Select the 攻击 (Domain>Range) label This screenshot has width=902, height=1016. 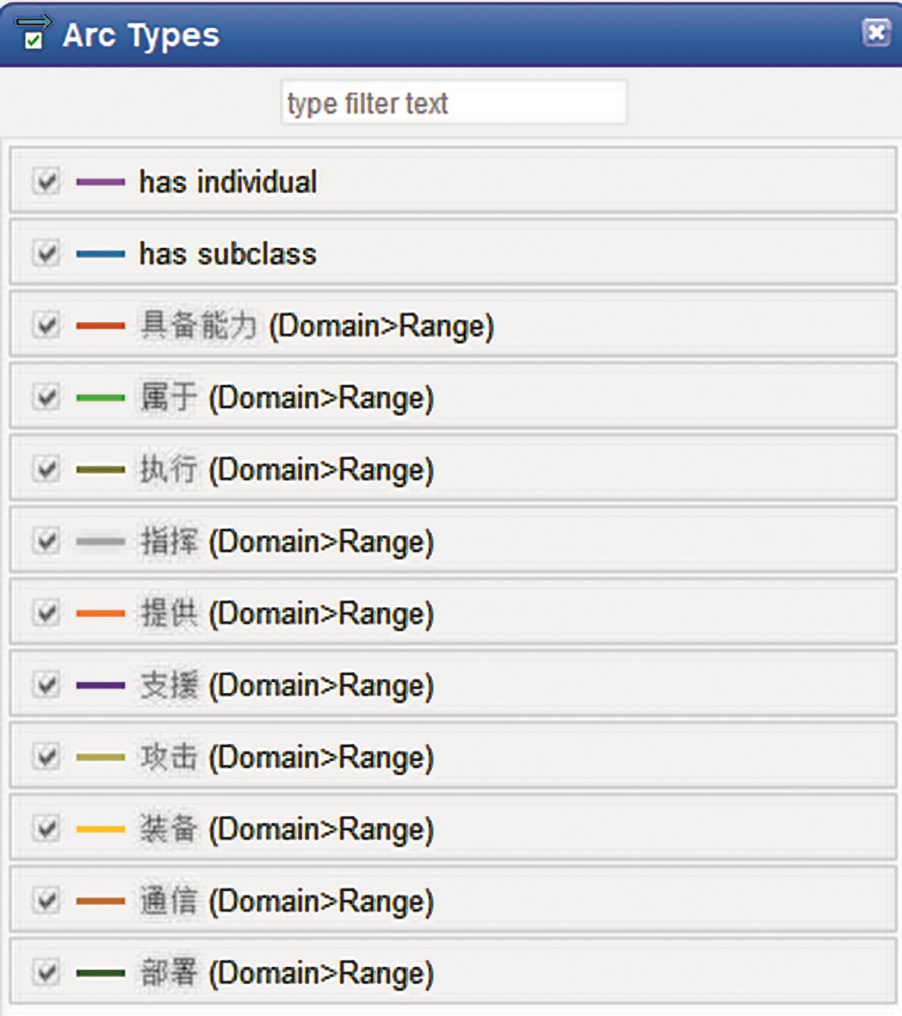(x=287, y=758)
